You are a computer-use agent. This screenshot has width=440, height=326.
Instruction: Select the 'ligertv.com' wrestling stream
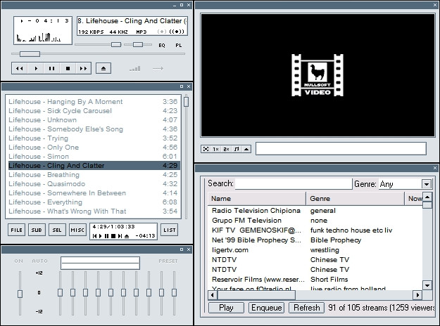tap(315, 250)
